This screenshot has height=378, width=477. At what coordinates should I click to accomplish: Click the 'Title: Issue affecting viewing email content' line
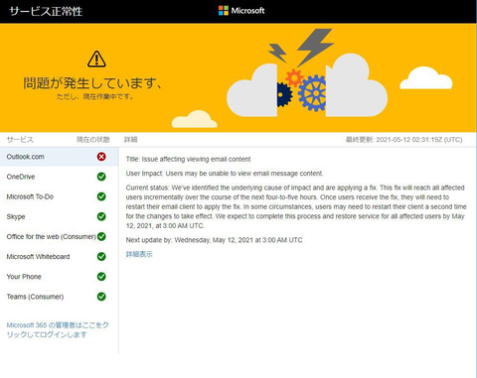tap(188, 159)
